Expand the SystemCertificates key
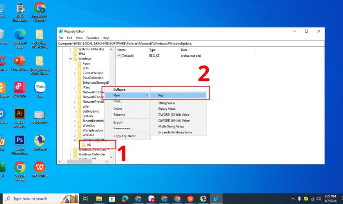This screenshot has height=204, width=343. point(70,49)
